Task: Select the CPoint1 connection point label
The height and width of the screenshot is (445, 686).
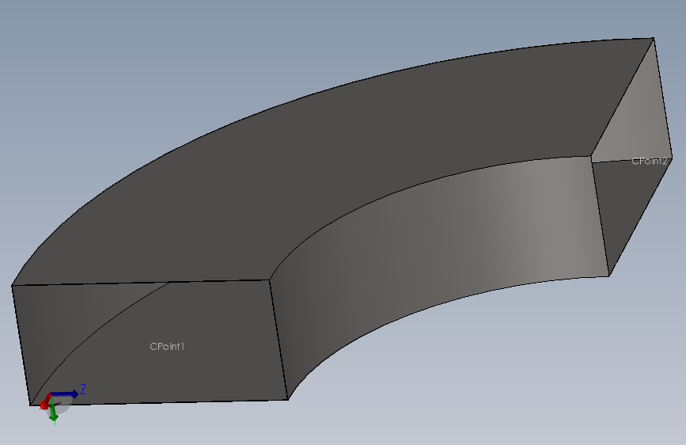Action: [x=167, y=347]
